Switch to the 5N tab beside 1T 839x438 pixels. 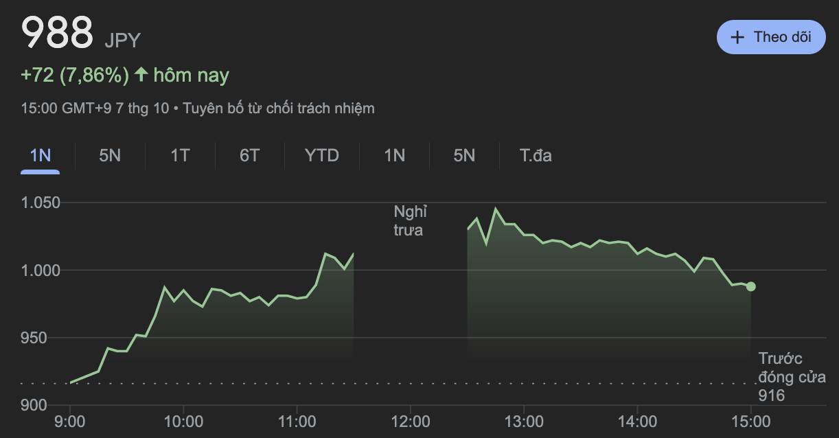coord(110,155)
